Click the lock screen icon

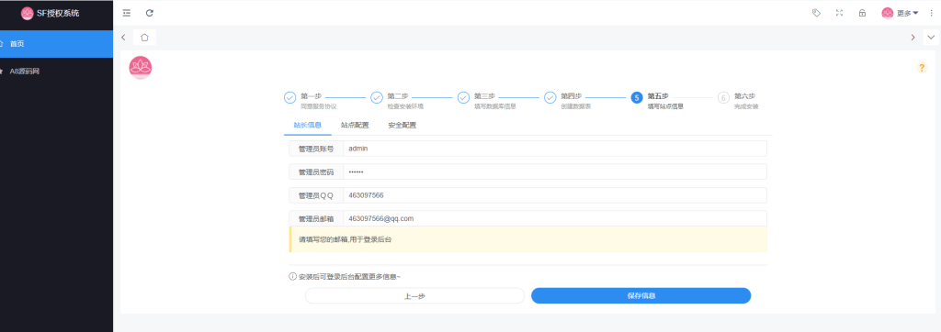pos(862,13)
